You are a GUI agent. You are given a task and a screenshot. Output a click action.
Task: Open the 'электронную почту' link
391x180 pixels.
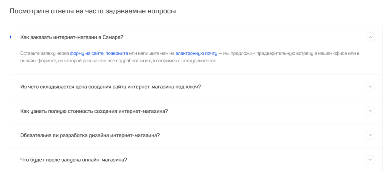coord(196,53)
